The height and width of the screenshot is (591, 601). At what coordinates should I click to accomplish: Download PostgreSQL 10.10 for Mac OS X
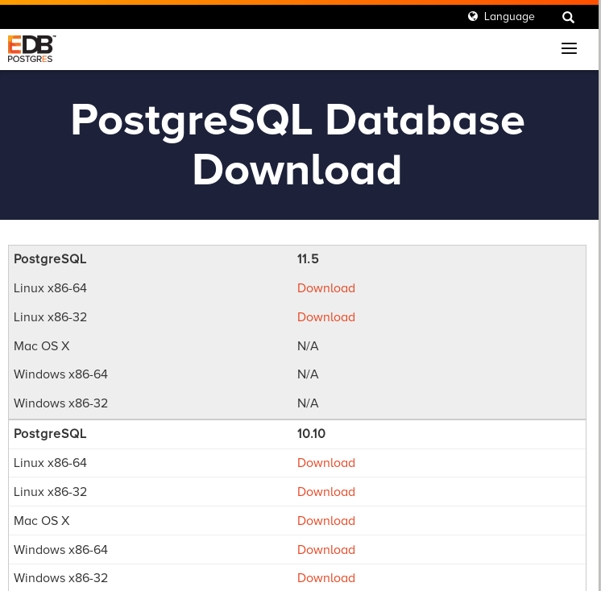coord(325,521)
